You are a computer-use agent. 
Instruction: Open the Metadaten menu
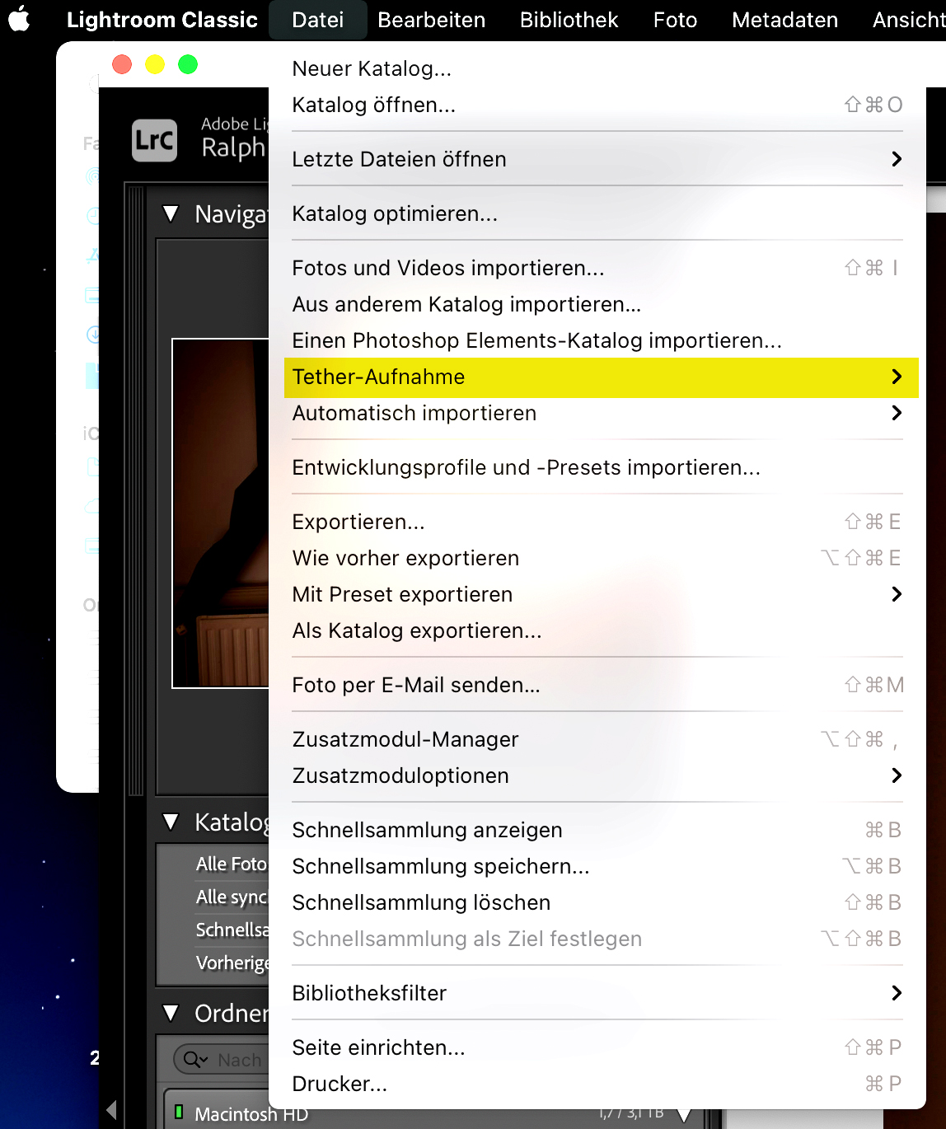(x=784, y=20)
